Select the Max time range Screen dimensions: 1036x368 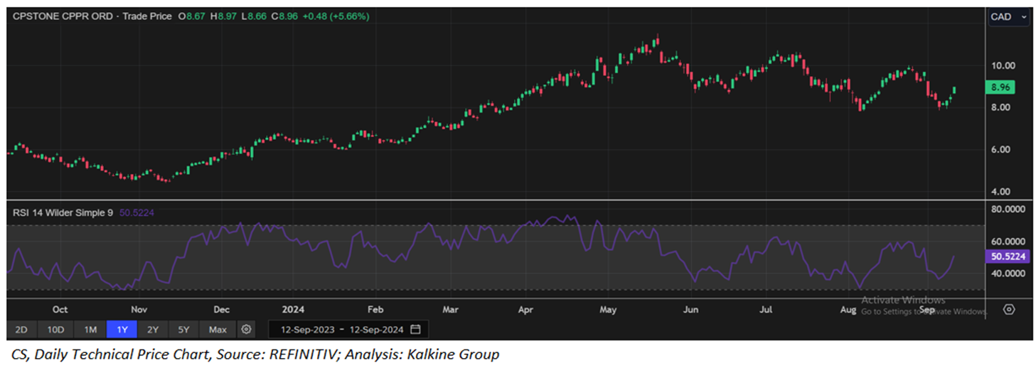(218, 330)
